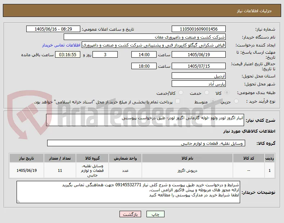Click the province field اردبیل
The image size is (284, 223).
(198, 76)
